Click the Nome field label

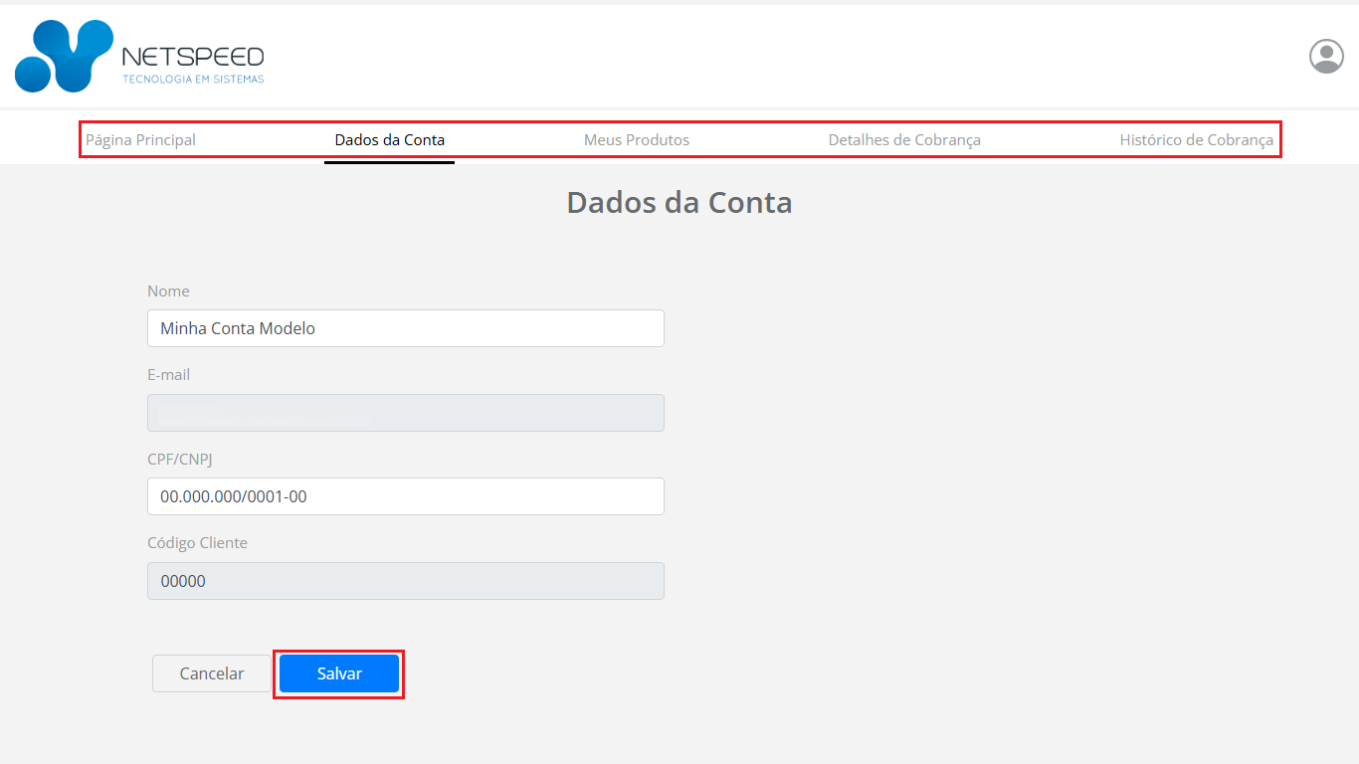coord(168,291)
